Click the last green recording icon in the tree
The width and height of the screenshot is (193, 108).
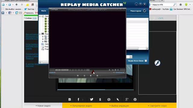(x=46, y=31)
